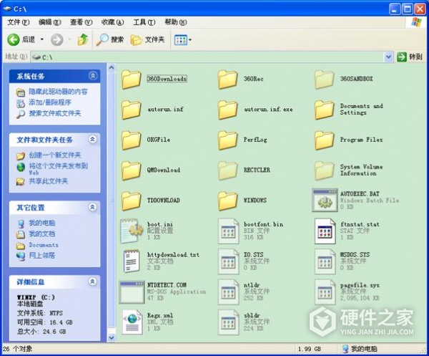
Task: Open the 收藏(A) menu
Action: (x=112, y=22)
